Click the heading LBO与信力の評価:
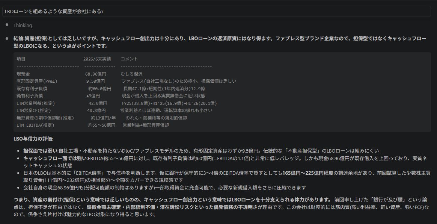This screenshot has width=437, height=224. click(x=33, y=139)
